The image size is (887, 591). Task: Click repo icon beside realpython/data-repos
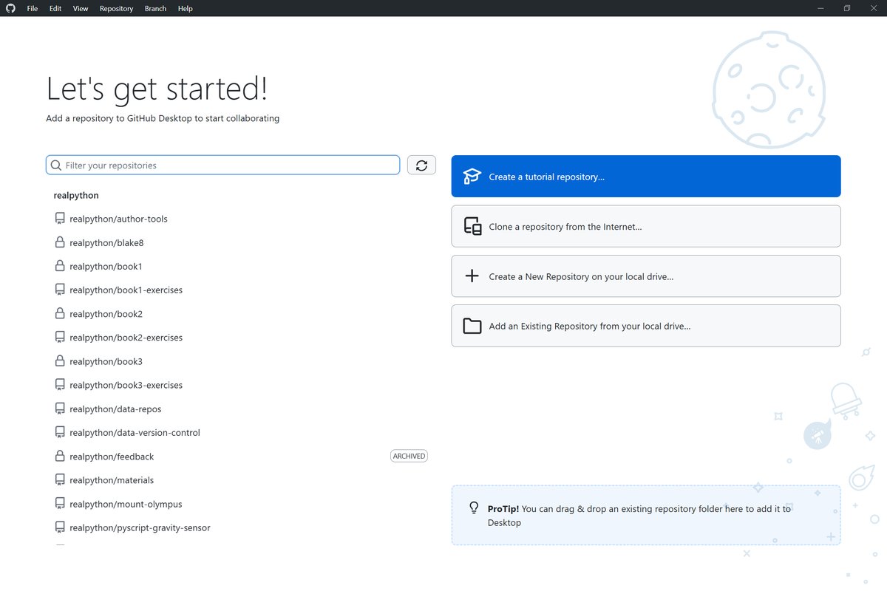[x=60, y=409]
